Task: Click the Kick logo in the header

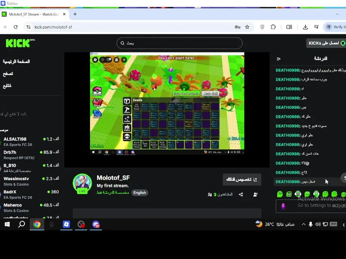Action: pyautogui.click(x=20, y=43)
